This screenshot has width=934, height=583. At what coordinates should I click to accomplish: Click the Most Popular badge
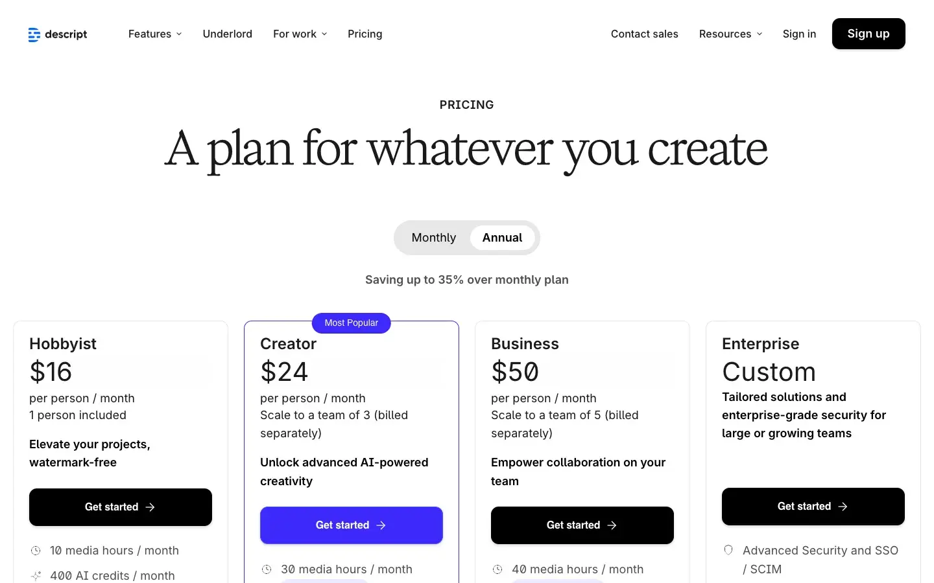tap(351, 323)
